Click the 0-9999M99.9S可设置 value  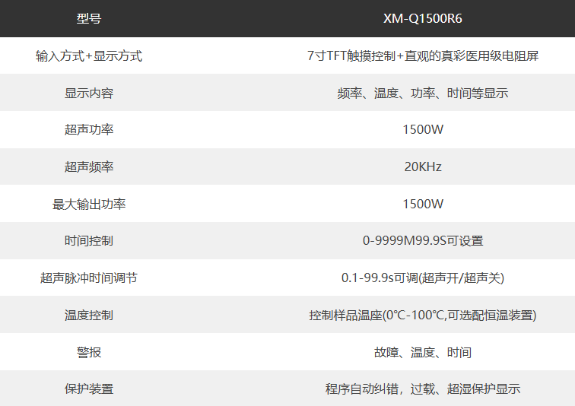click(x=423, y=241)
